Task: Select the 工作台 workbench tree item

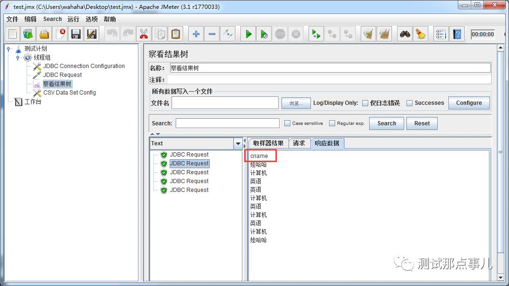Action: pos(33,102)
